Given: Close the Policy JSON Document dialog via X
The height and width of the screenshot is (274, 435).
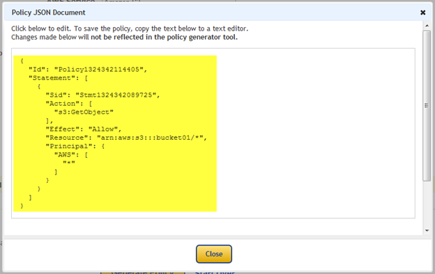Looking at the screenshot, I should pyautogui.click(x=422, y=13).
